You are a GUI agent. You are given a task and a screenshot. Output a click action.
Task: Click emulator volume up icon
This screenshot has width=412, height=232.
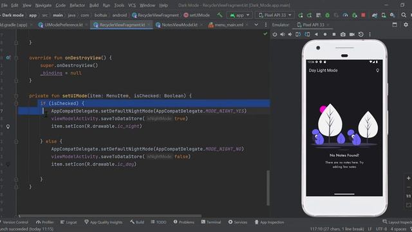(283, 34)
